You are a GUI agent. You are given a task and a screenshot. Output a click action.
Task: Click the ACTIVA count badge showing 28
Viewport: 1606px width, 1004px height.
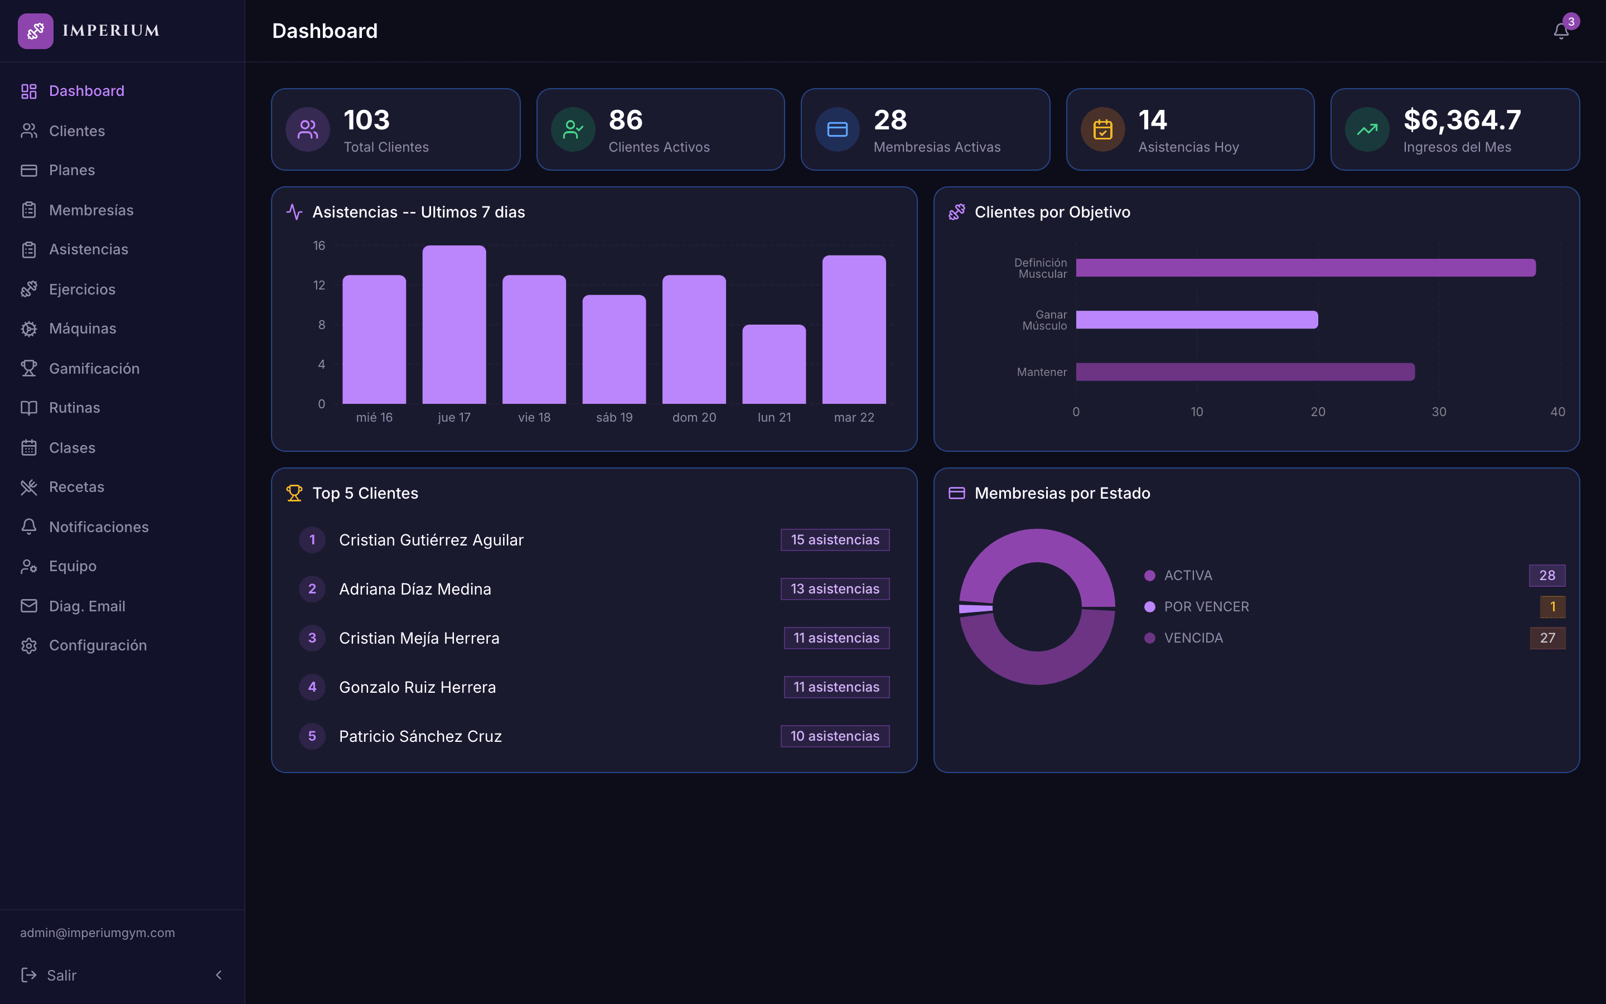pos(1547,576)
